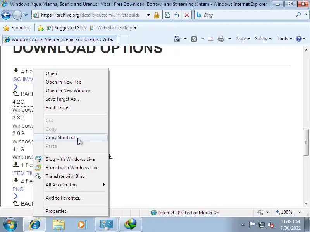This screenshot has height=232, width=310.
Task: Click the PNG download link
Action: click(x=18, y=189)
